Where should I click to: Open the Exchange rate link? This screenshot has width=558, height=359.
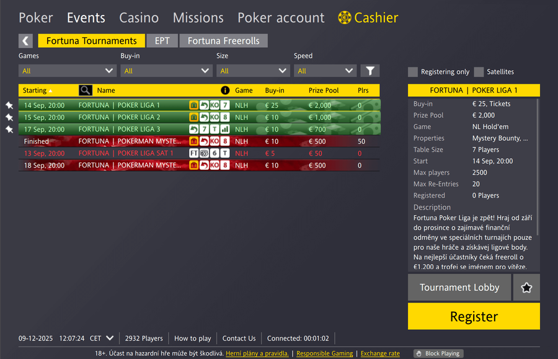(x=380, y=353)
